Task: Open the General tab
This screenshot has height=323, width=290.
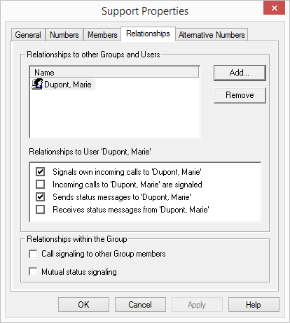Action: 28,35
